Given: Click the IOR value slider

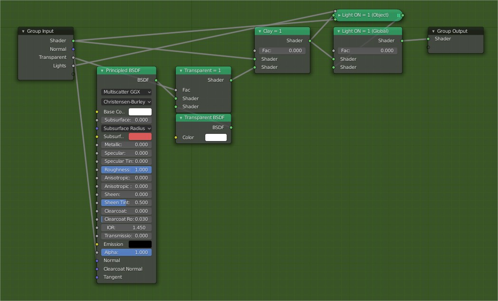Looking at the screenshot, I should 126,227.
